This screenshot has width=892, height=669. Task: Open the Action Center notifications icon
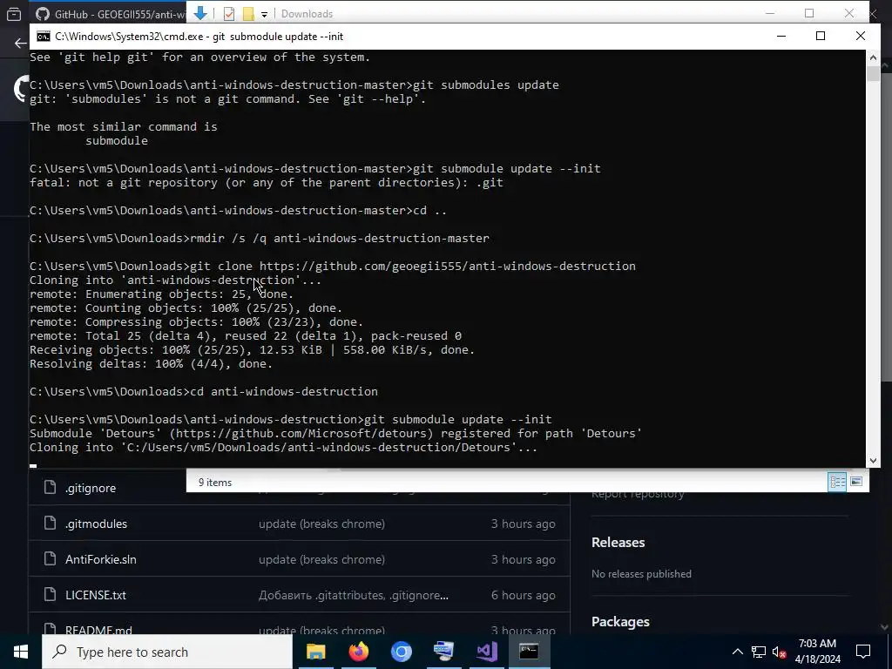[863, 652]
